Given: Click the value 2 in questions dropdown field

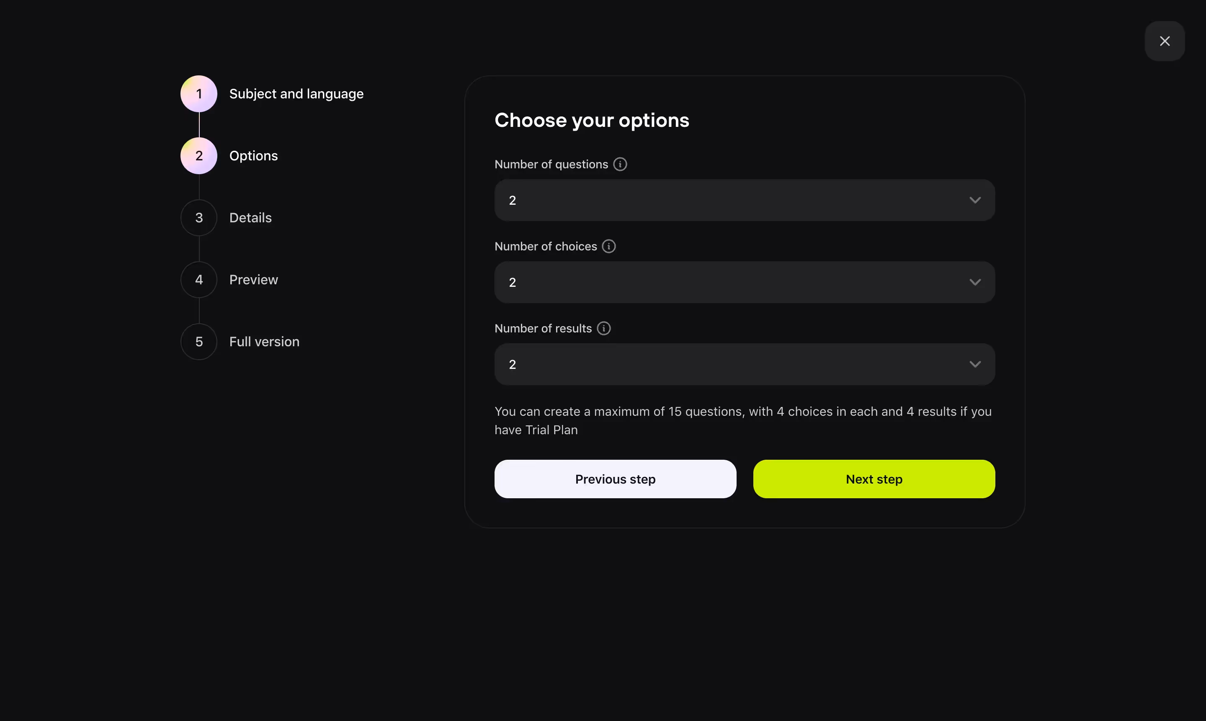Looking at the screenshot, I should point(513,200).
